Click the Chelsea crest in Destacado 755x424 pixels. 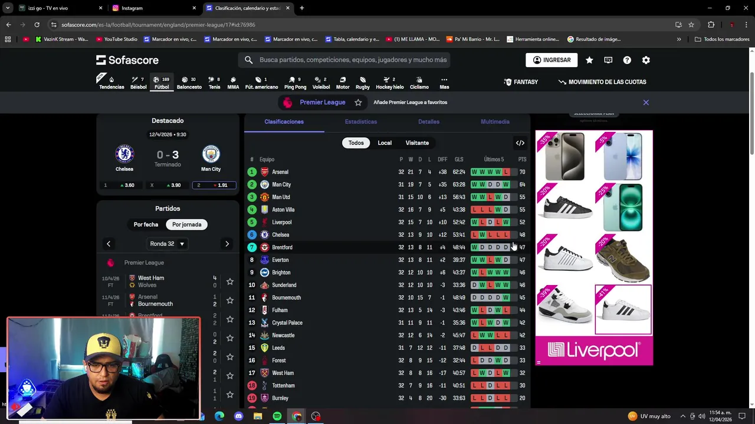tap(124, 154)
